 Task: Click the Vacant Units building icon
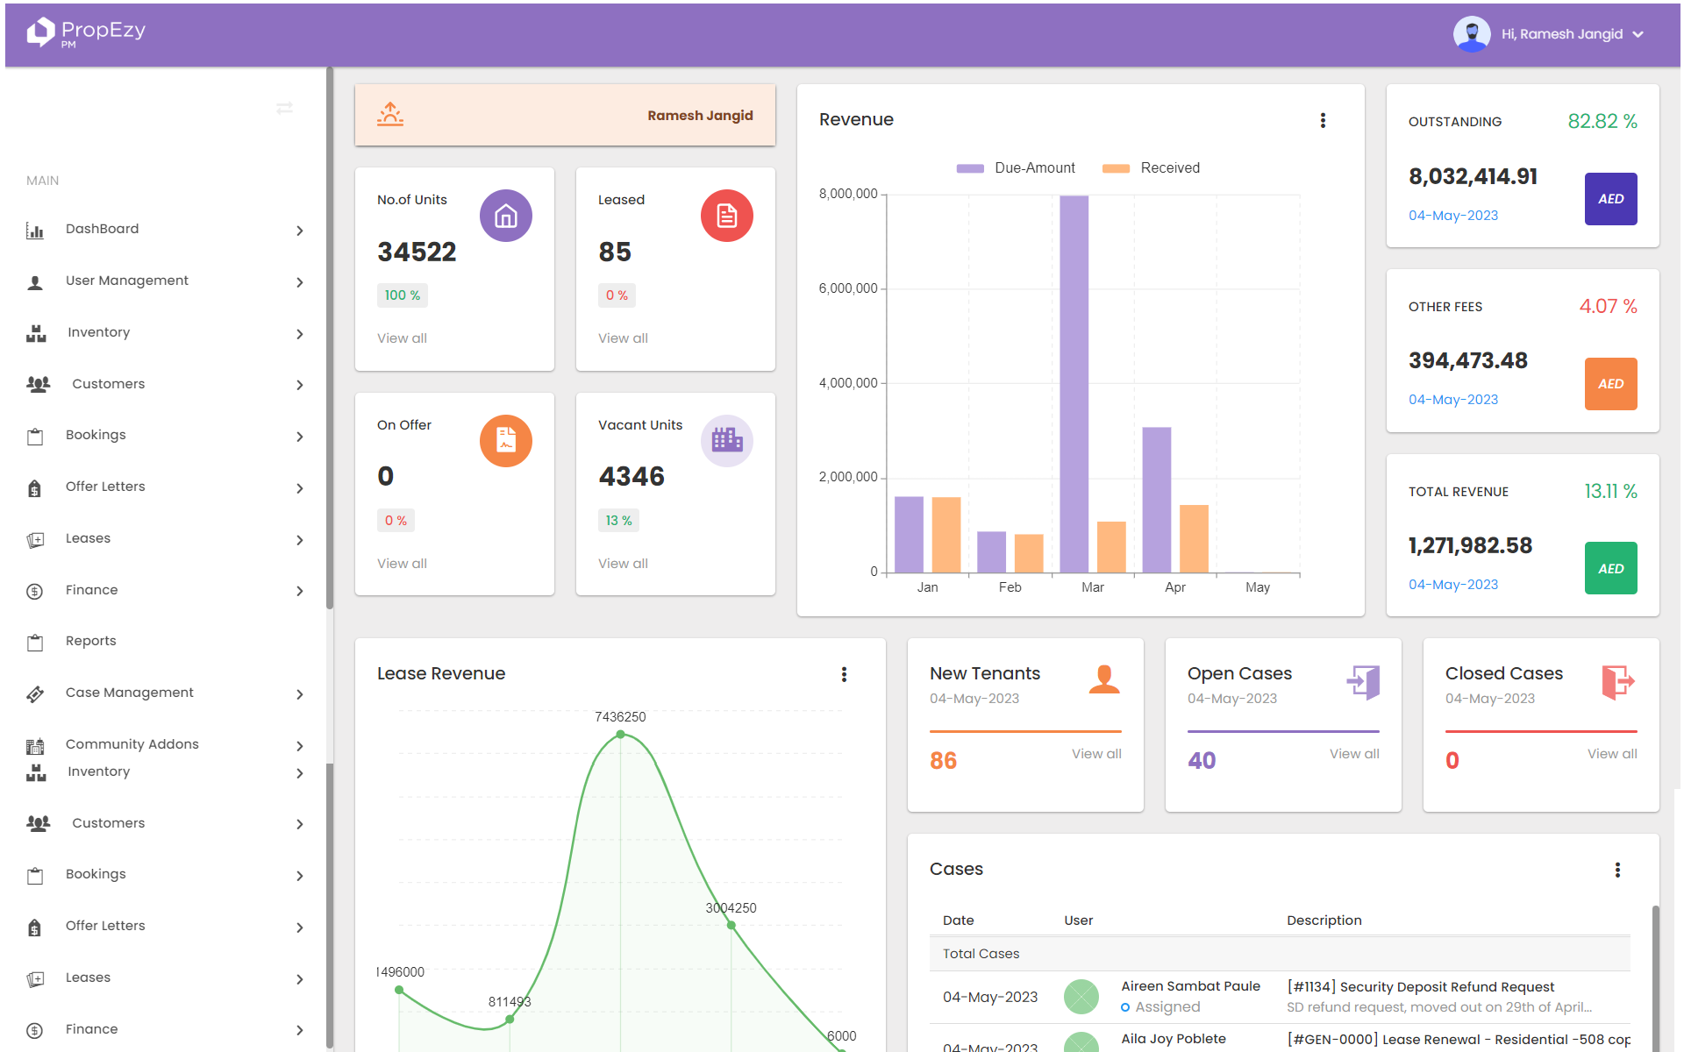727,441
